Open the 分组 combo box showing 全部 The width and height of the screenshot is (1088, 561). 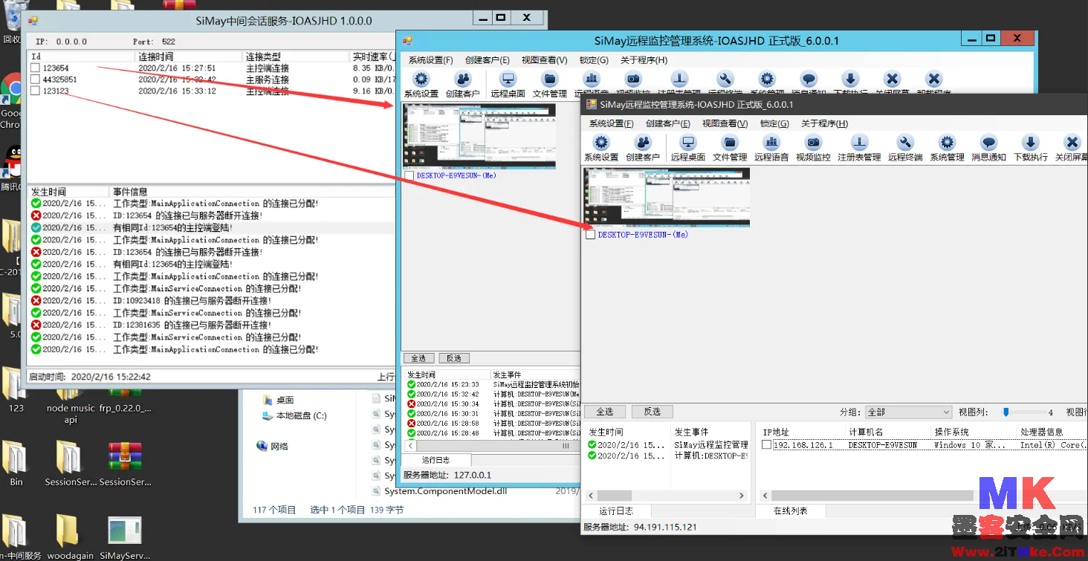(908, 412)
